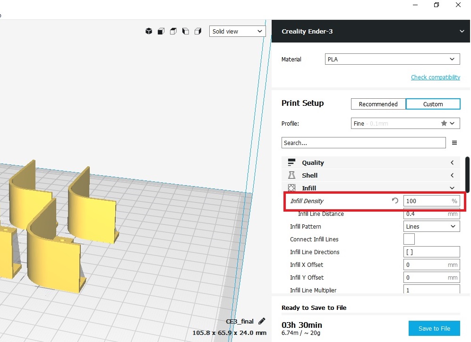Switch to the Custom print setup tab
This screenshot has width=471, height=342.
coord(433,104)
